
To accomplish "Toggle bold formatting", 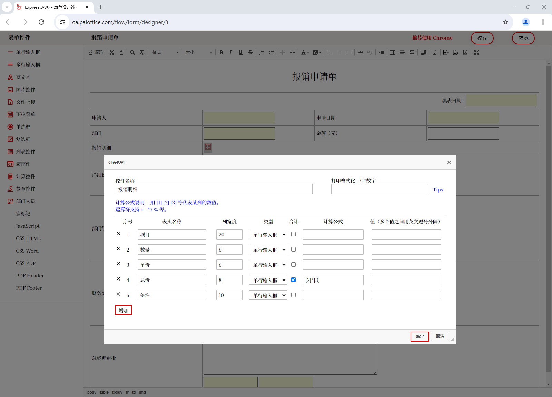I will pos(221,52).
